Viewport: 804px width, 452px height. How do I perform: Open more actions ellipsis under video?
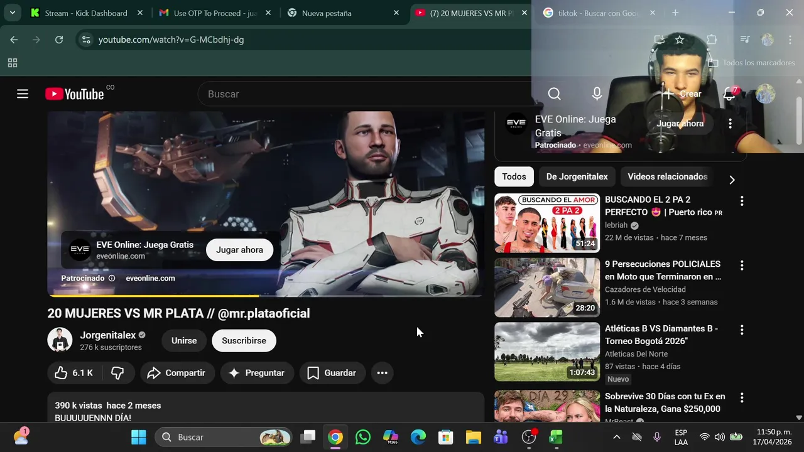click(382, 373)
